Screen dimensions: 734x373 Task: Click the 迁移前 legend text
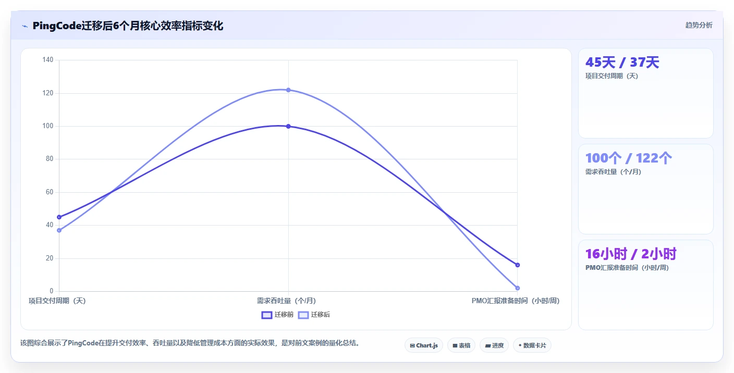[284, 315]
